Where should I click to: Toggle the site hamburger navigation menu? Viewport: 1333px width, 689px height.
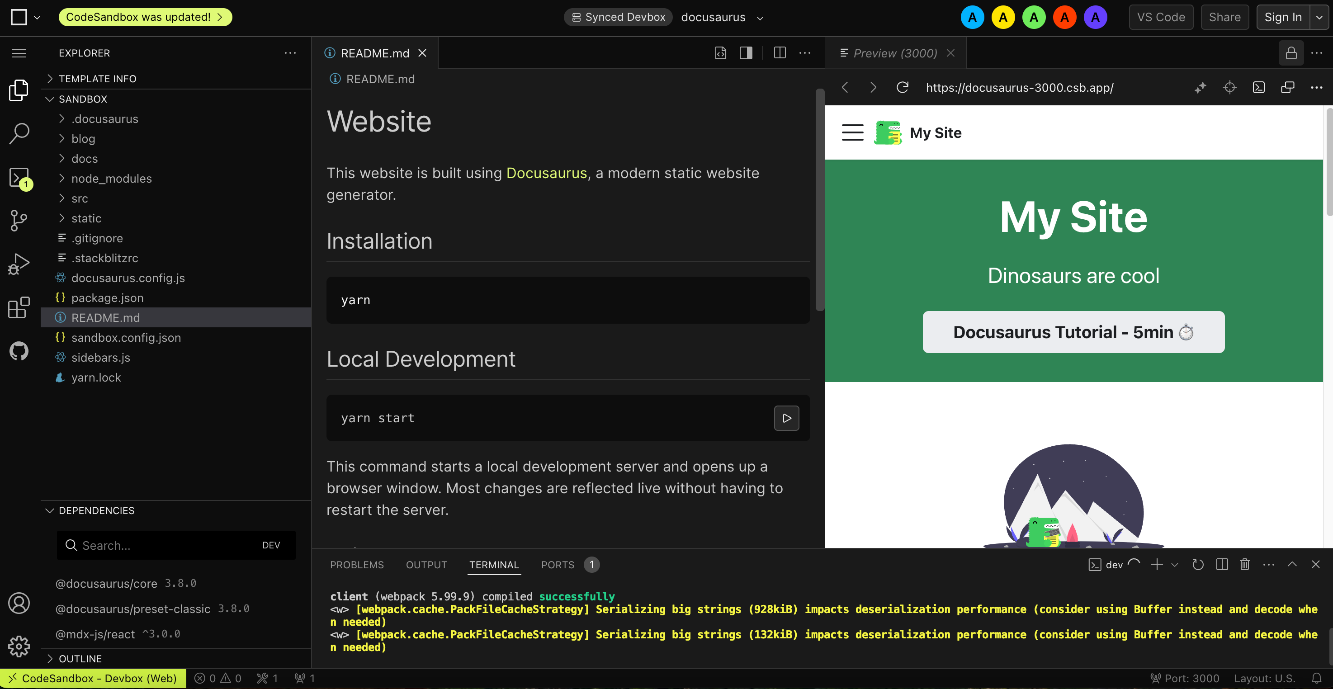pyautogui.click(x=852, y=132)
